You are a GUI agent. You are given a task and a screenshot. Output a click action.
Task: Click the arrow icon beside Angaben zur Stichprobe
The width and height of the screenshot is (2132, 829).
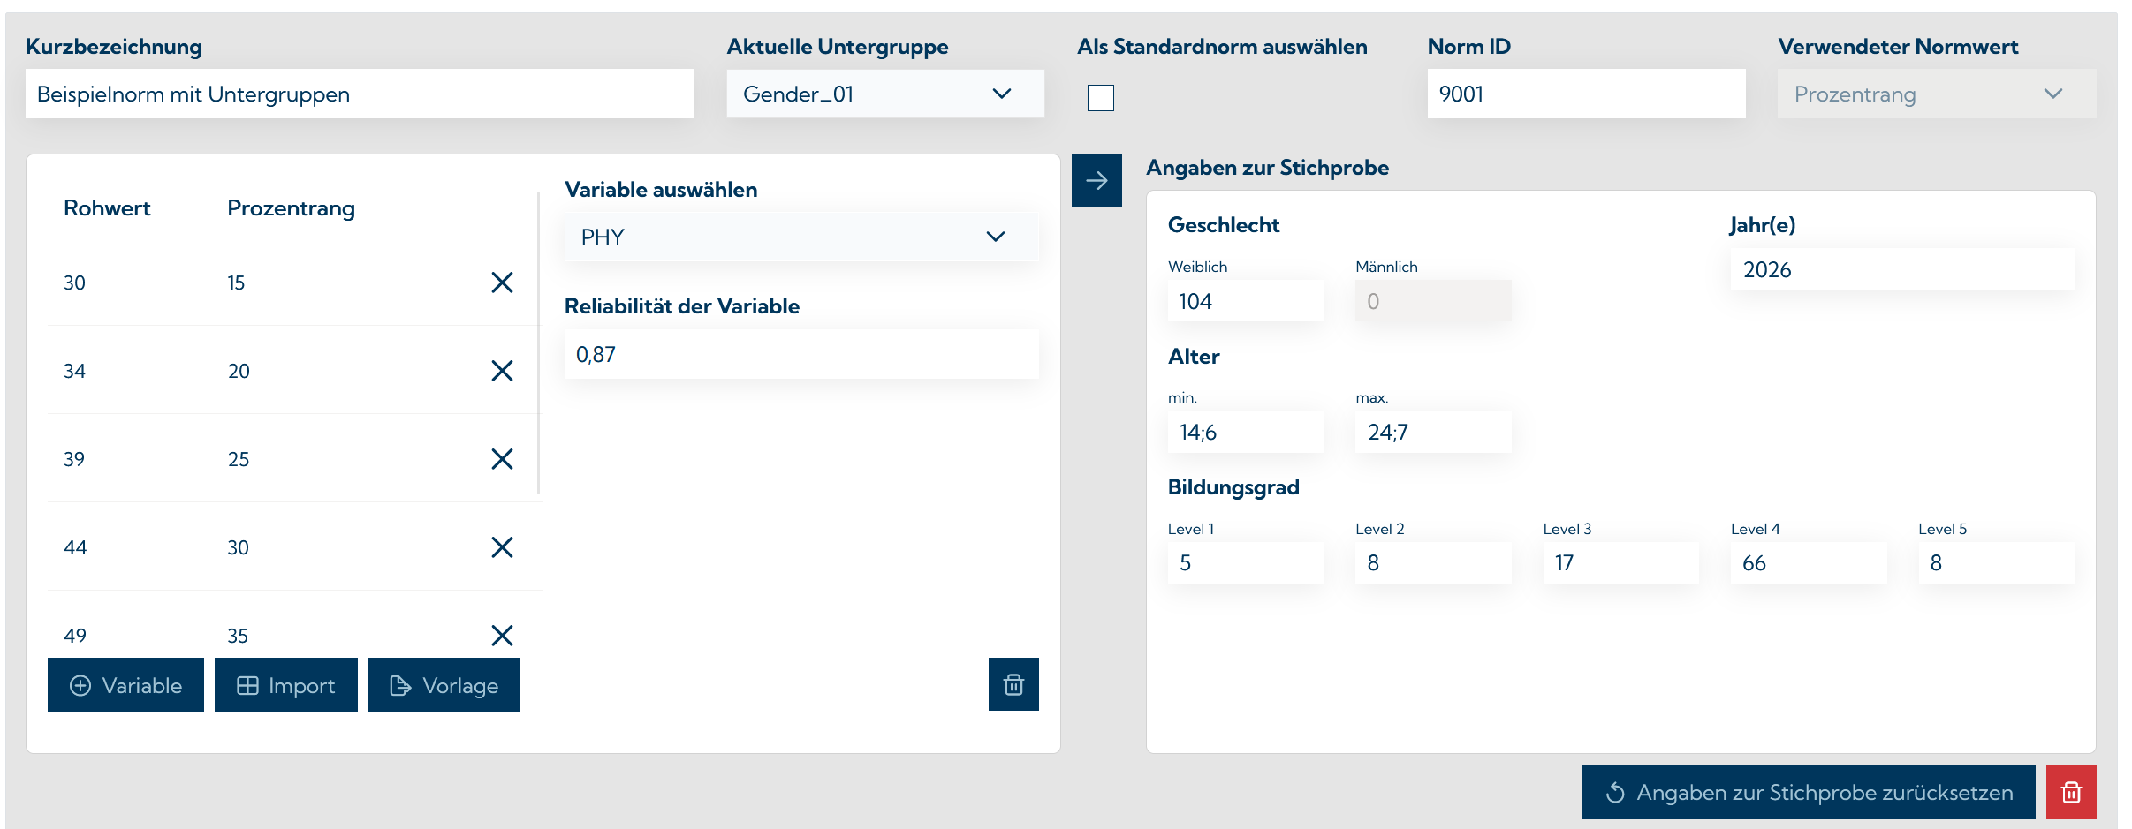pyautogui.click(x=1096, y=179)
